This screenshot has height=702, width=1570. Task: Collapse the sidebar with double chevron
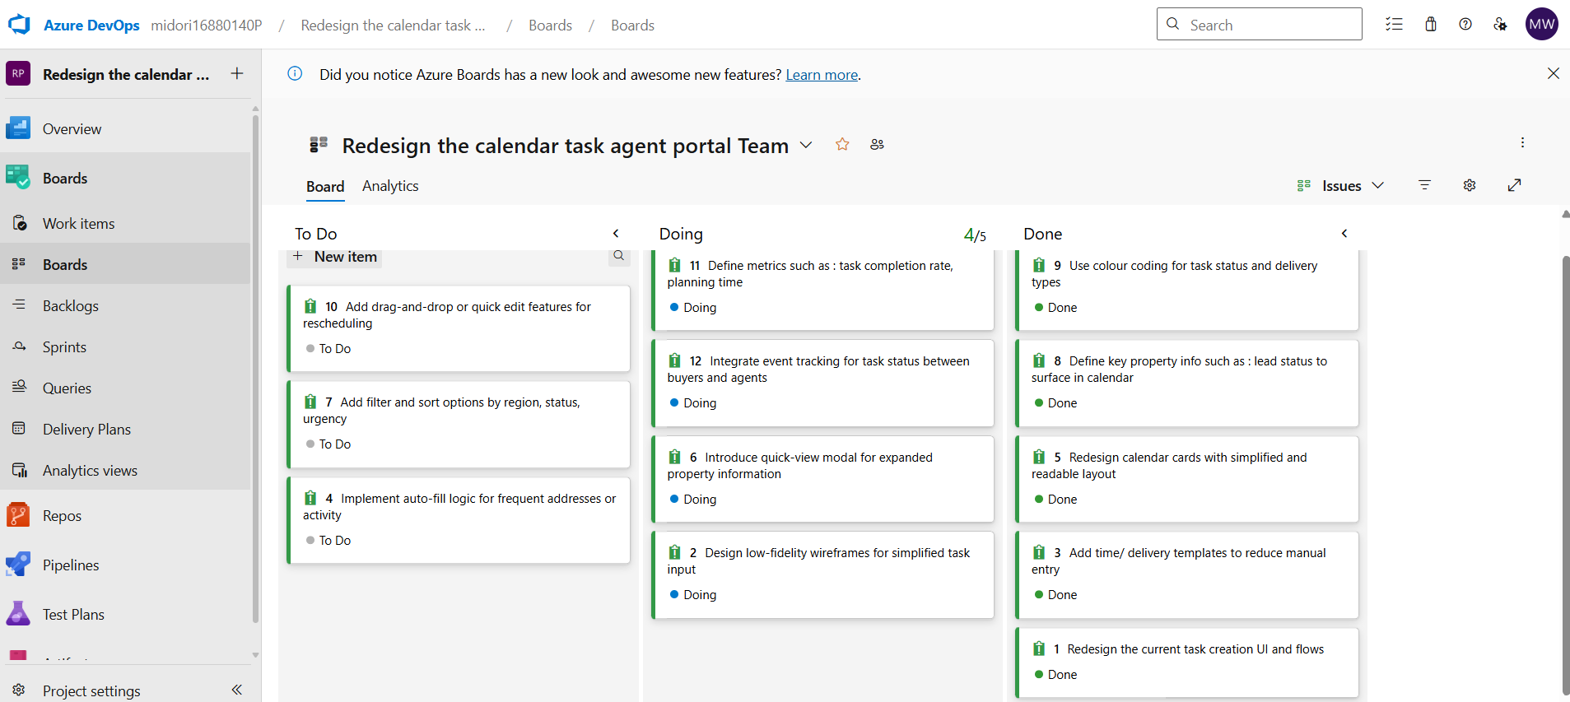(237, 690)
